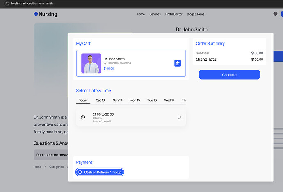Select the 21:00 to 22:00 radio button

(x=179, y=117)
